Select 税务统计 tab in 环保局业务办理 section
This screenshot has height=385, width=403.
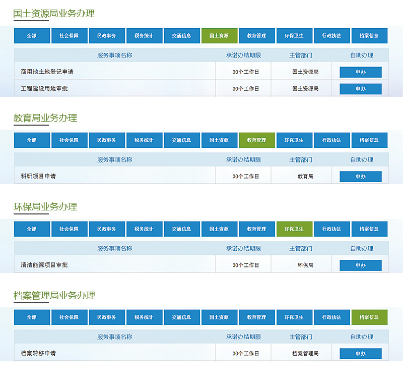pos(145,229)
